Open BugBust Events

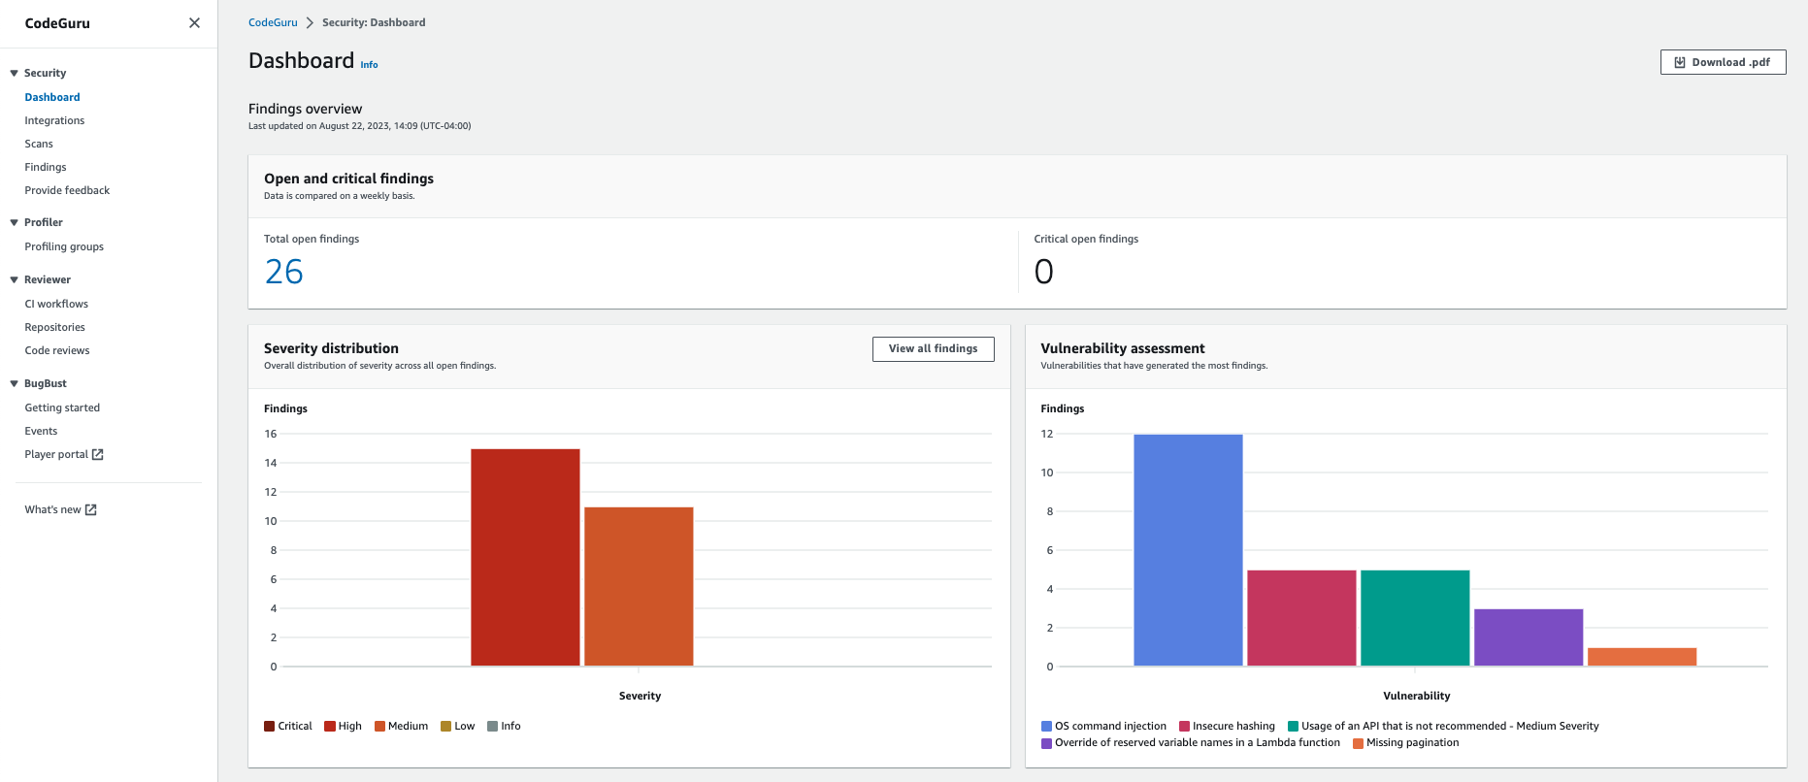[41, 431]
